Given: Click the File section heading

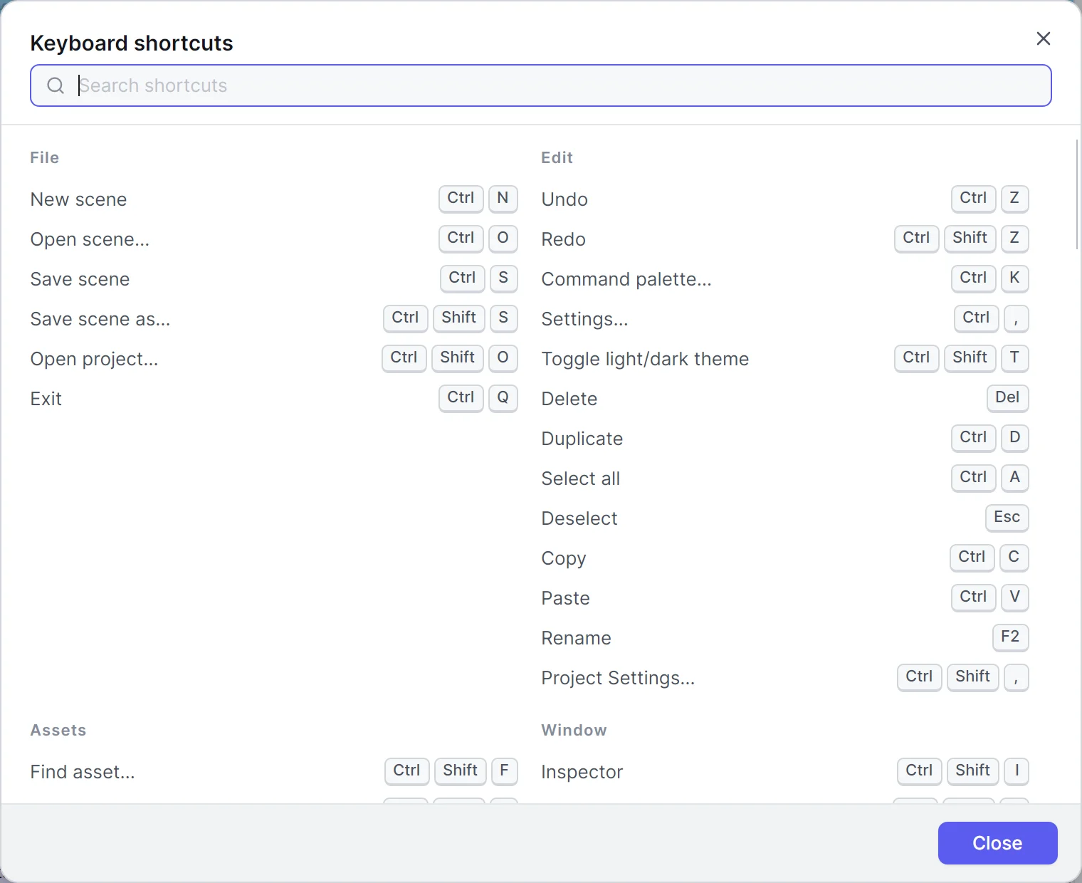Looking at the screenshot, I should (x=45, y=157).
